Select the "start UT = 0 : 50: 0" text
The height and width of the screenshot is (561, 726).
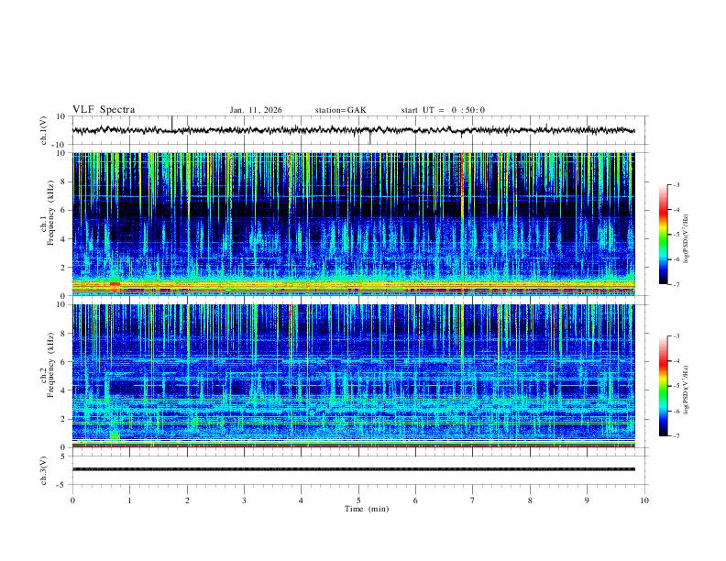(x=443, y=110)
